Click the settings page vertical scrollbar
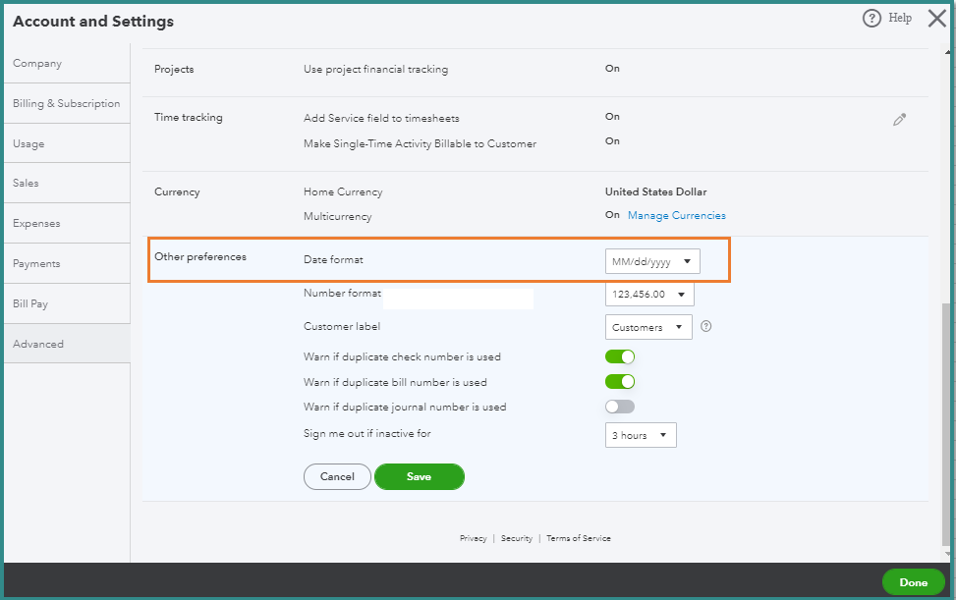956x600 pixels. 947,422
